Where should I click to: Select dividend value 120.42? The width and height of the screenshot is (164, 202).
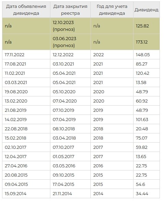pos(142,73)
